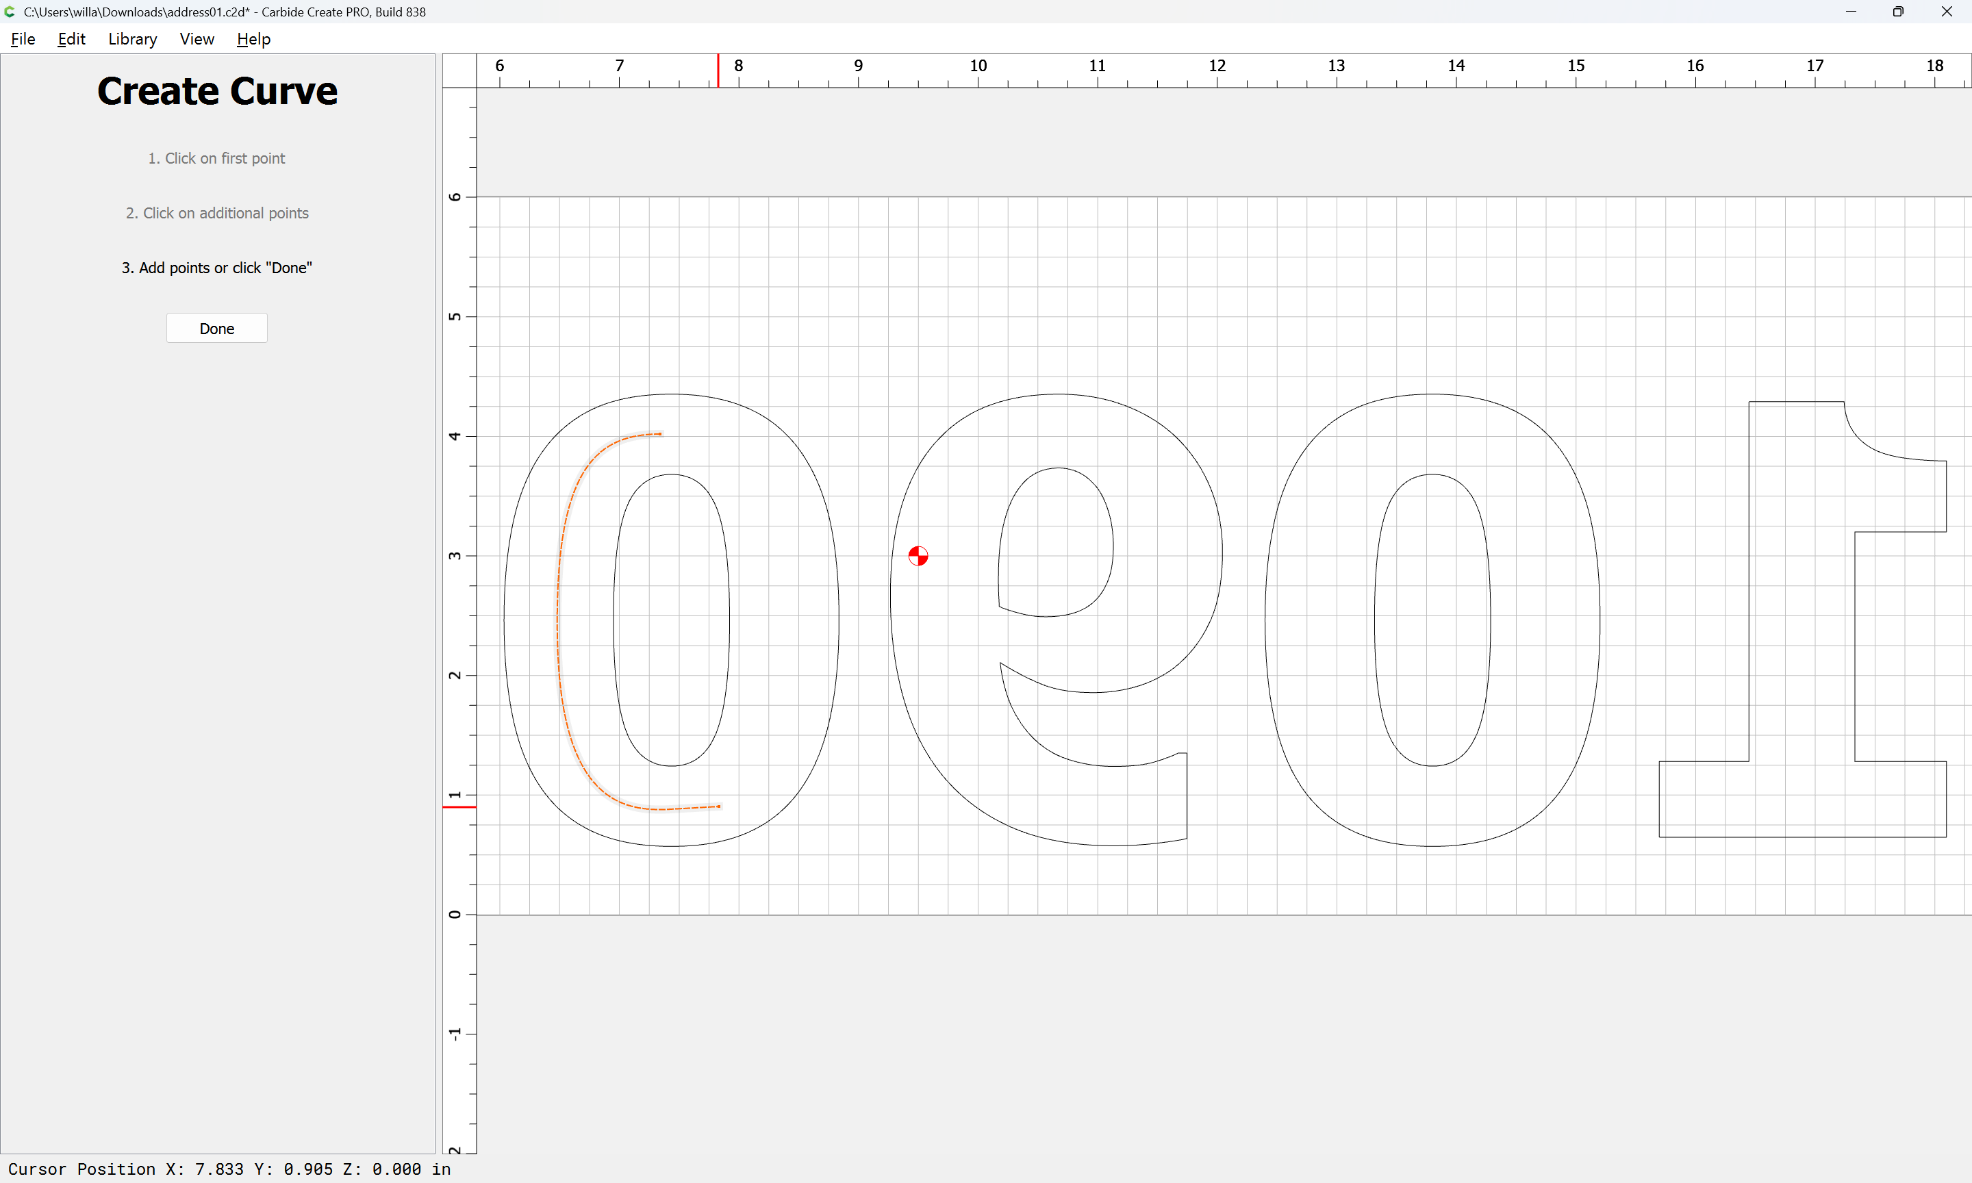Click inside the first zero's inner oval
The height and width of the screenshot is (1183, 1972).
[672, 620]
